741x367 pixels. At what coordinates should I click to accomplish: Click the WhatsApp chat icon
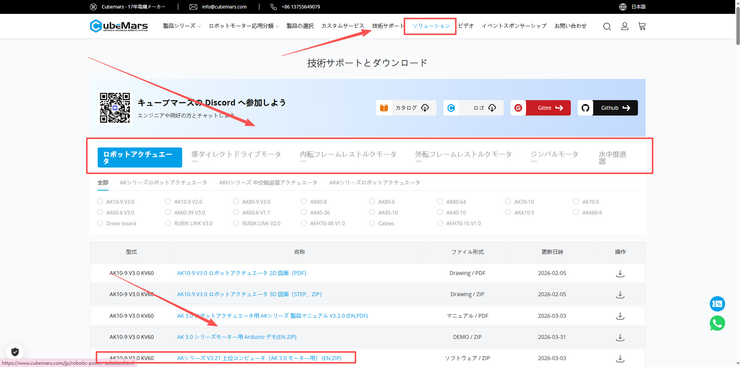pos(717,323)
